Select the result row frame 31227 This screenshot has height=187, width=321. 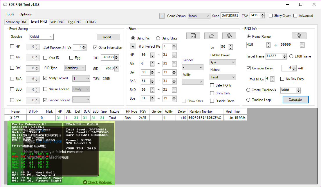pyautogui.click(x=125, y=118)
